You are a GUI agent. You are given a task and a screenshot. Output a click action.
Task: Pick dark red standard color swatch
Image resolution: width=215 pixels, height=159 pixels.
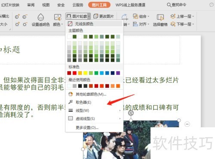pyautogui.click(x=69, y=73)
